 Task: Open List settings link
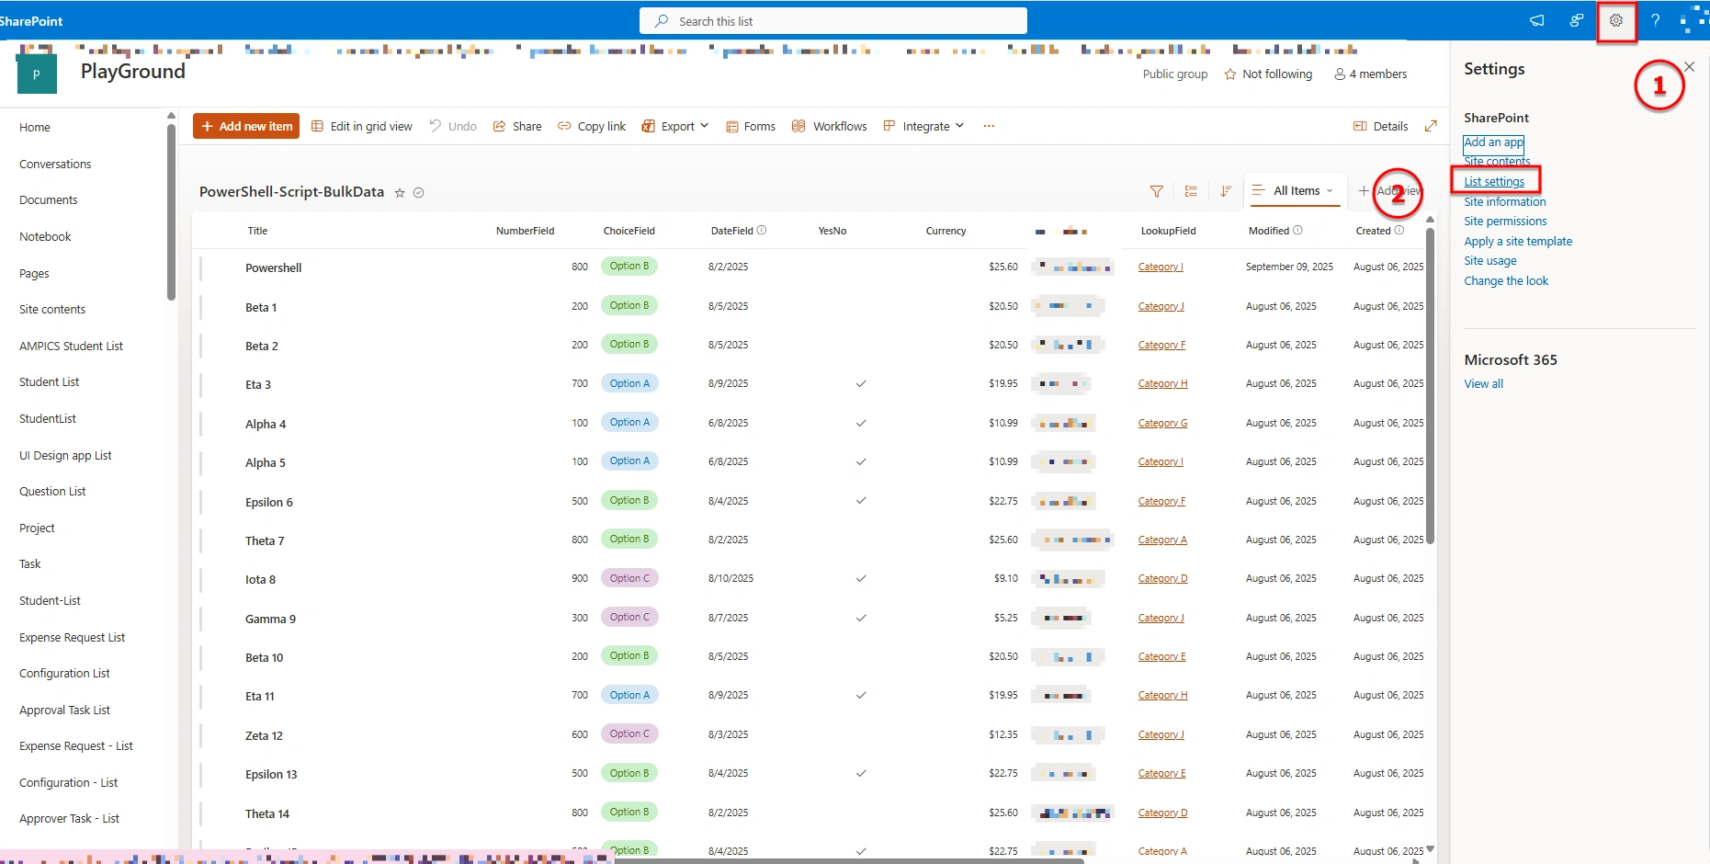point(1494,182)
